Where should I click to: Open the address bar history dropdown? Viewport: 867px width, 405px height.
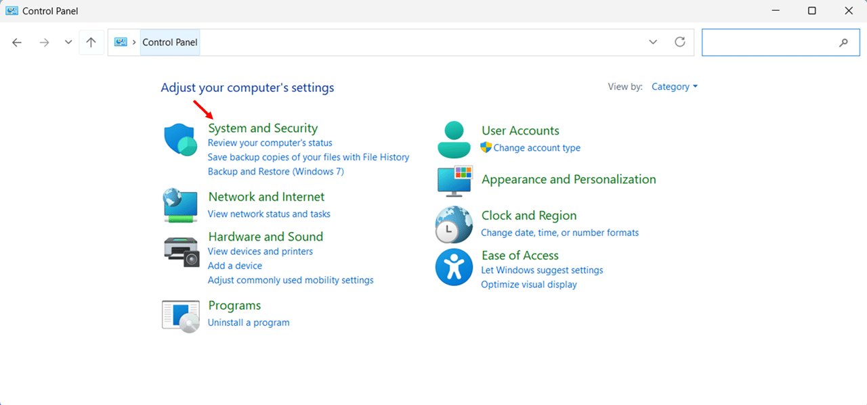653,42
